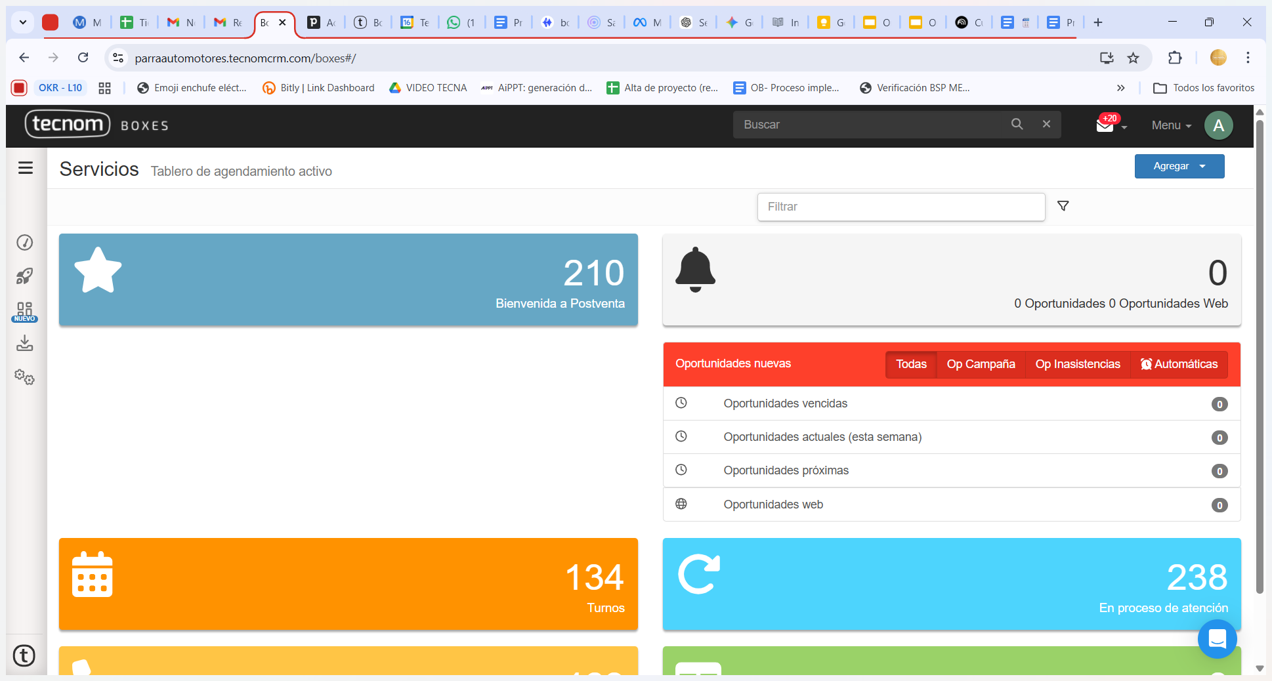Click the Filtrar input field
This screenshot has width=1272, height=681.
pos(901,207)
